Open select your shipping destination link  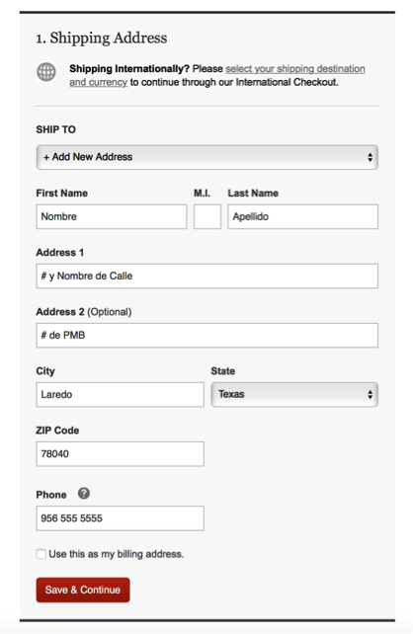click(x=295, y=69)
